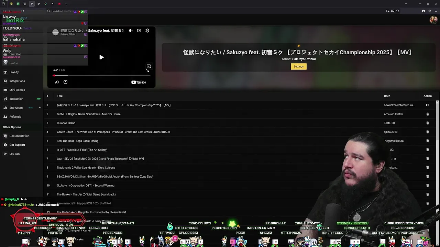Delete the Gareth Coker White Lion song
440x247 pixels.
(428, 132)
